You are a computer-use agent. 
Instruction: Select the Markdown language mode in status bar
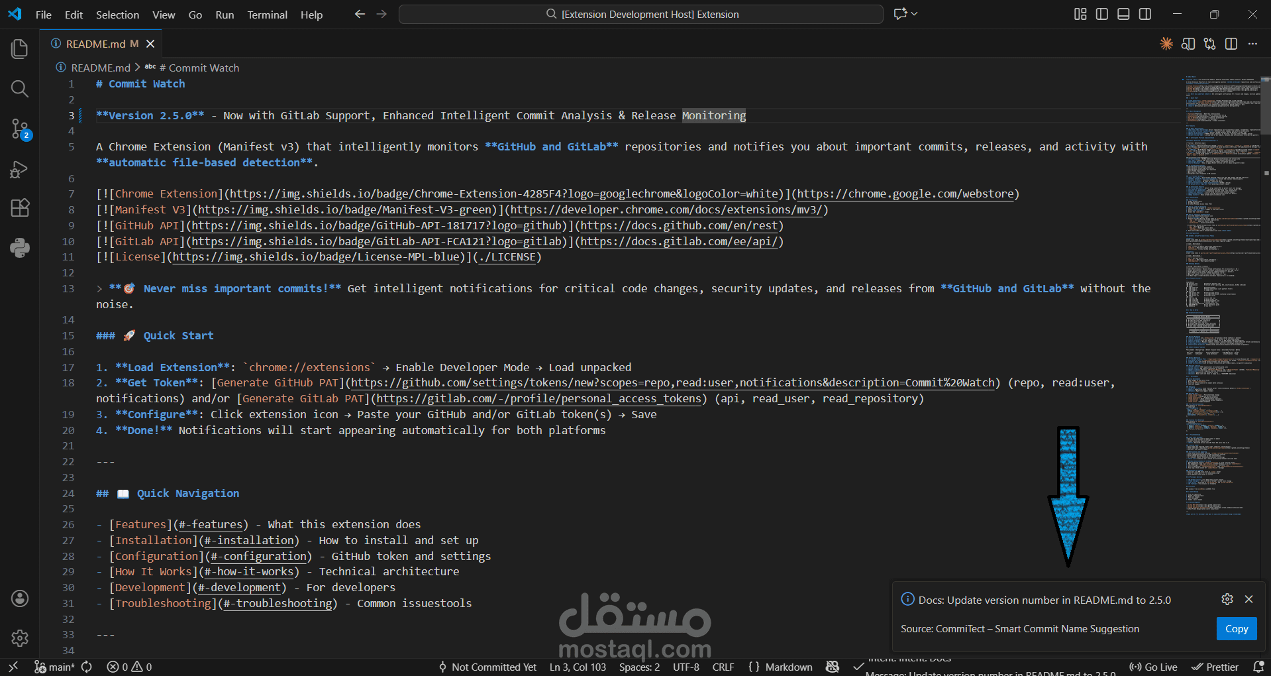[x=789, y=667]
